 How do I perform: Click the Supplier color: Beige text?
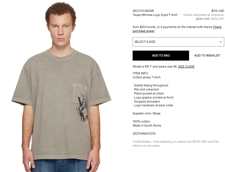[146, 113]
